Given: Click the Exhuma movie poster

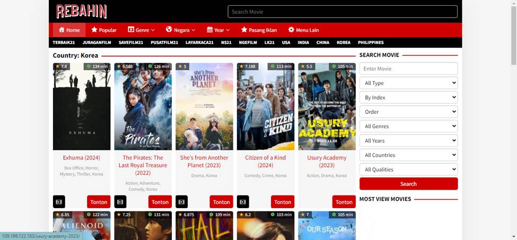Looking at the screenshot, I should 82,106.
